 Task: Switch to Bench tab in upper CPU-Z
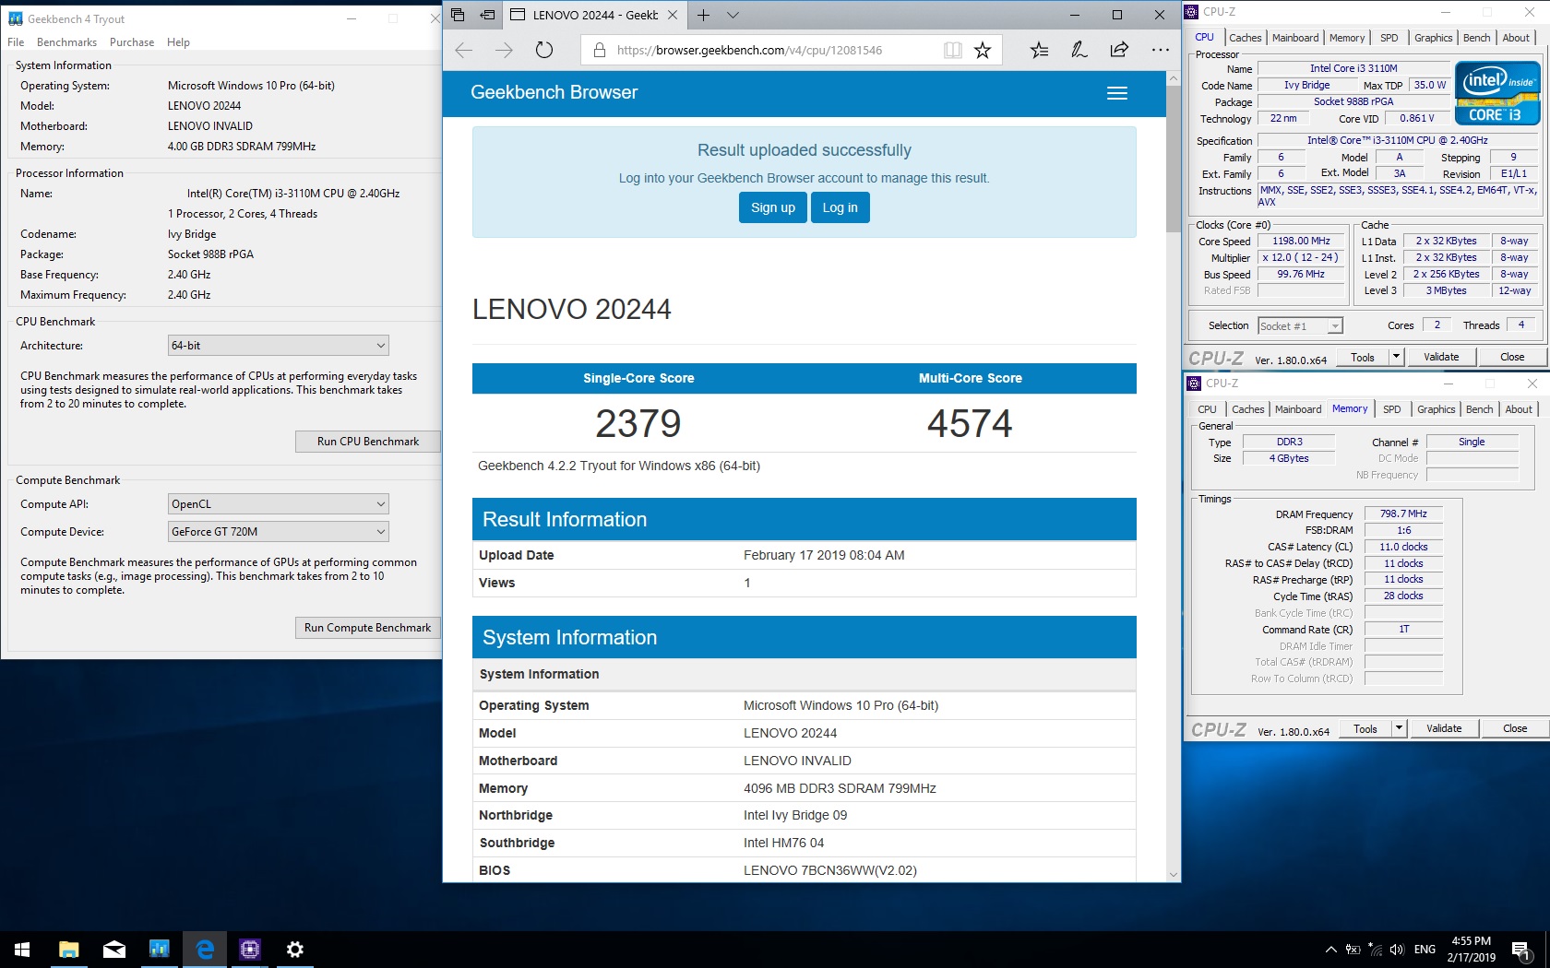click(1476, 38)
